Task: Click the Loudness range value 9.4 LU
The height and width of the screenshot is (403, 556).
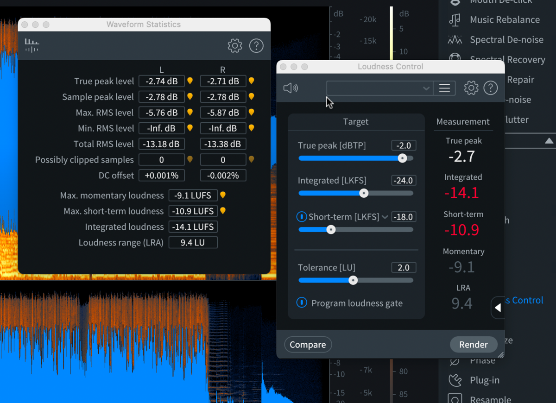Action: click(x=193, y=243)
